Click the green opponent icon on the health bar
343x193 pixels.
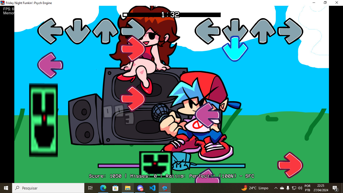(155, 163)
